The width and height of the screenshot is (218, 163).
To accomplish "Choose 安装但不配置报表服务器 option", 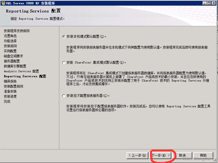I will tap(63, 96).
